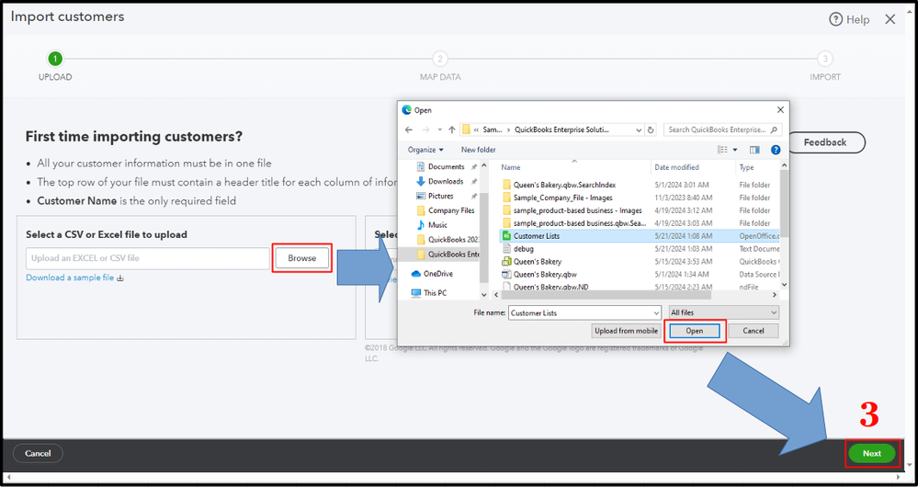
Task: Select OneDrive in the navigation pane
Action: 438,274
